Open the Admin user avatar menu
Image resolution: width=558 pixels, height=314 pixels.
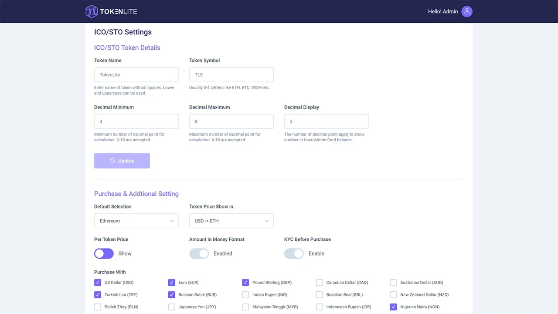pyautogui.click(x=466, y=11)
